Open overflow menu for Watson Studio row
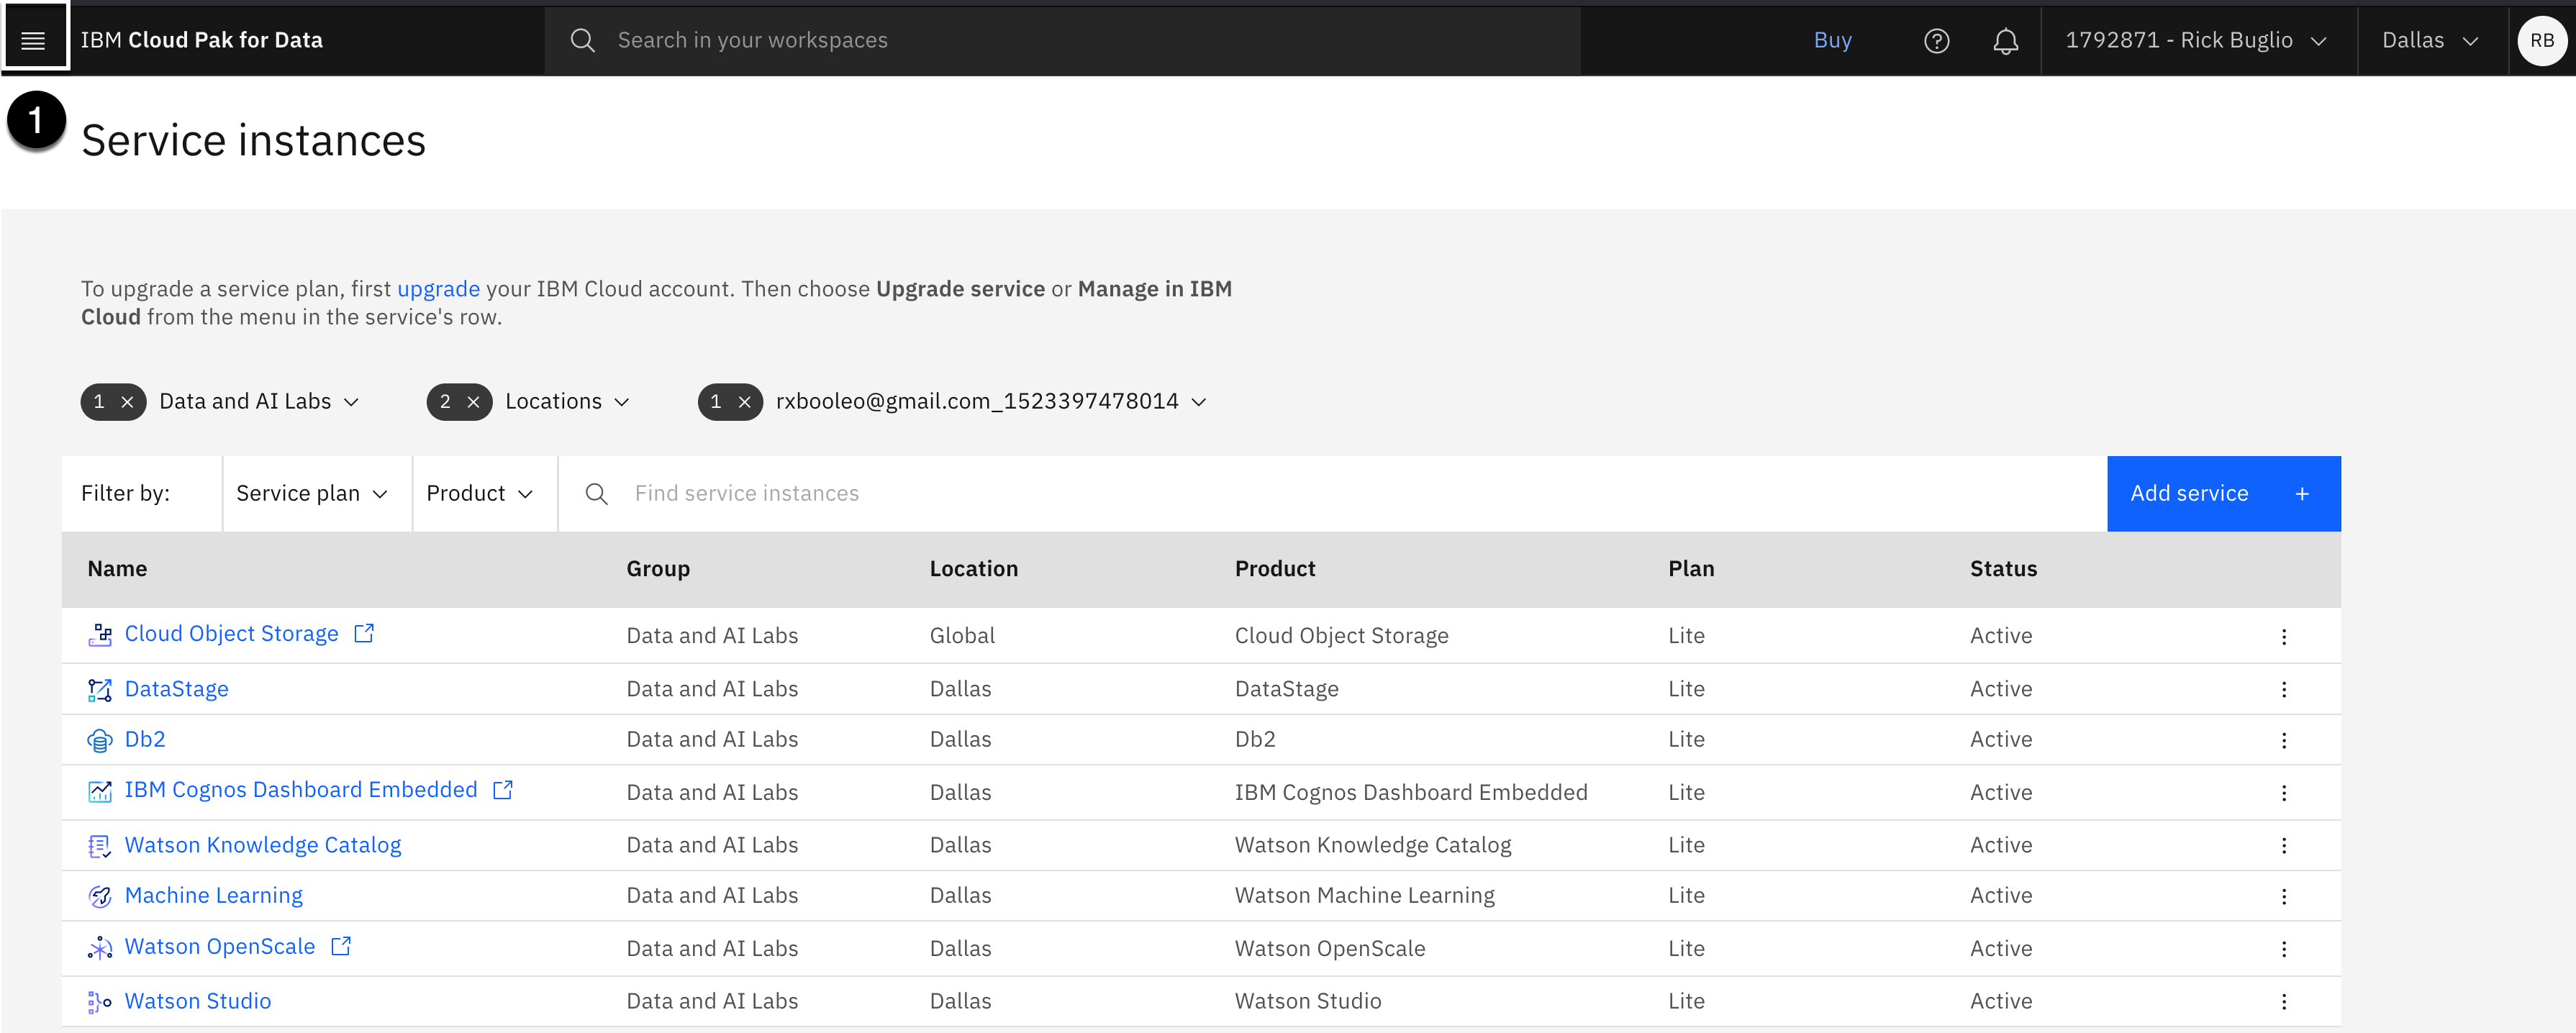Screen dimensions: 2576x1033 2283,1002
